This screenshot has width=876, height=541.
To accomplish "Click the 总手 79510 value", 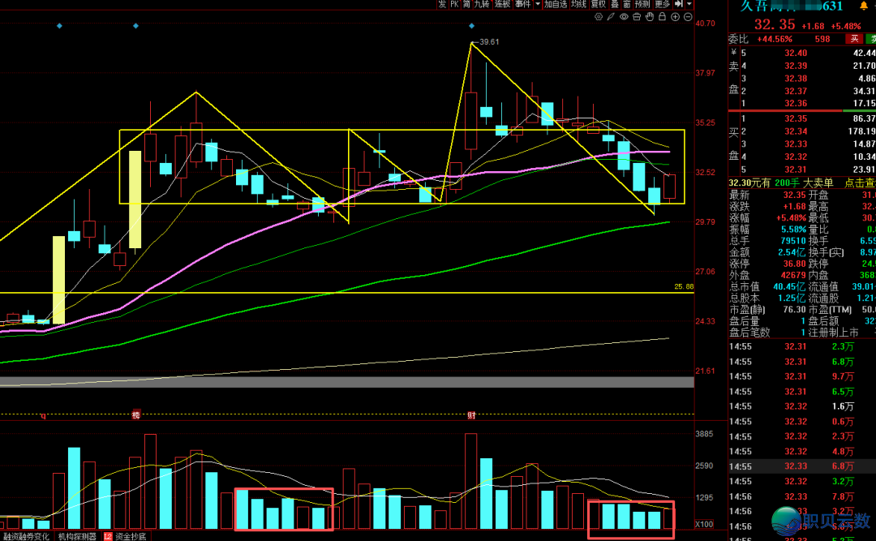I will [x=793, y=241].
